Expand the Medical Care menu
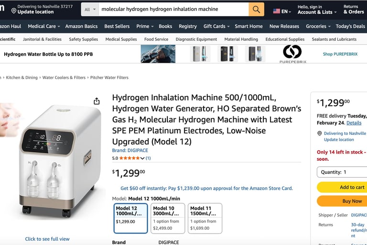This screenshot has width=367, height=245. (44, 26)
